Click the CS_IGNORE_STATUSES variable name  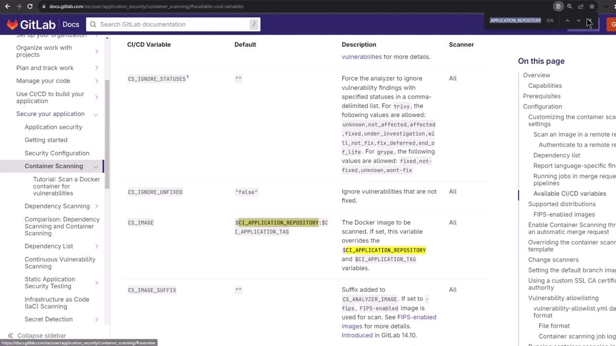point(157,79)
